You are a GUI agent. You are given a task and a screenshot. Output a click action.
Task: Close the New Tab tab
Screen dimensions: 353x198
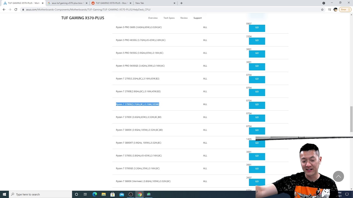174,3
